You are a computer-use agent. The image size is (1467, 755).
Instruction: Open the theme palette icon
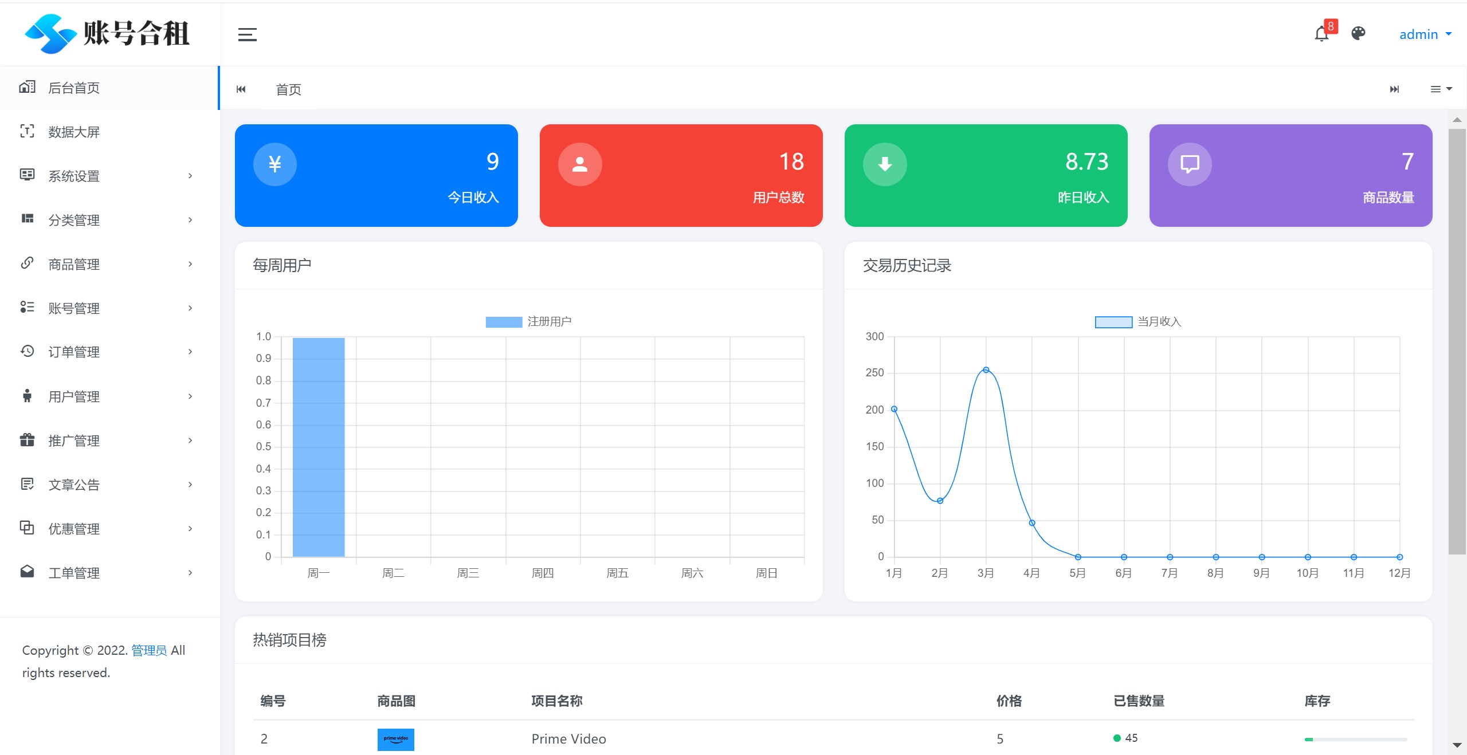[x=1358, y=34]
